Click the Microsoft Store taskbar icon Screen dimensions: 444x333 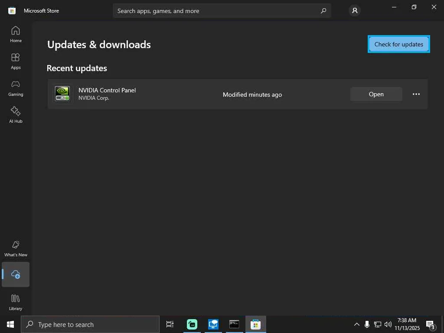click(255, 324)
